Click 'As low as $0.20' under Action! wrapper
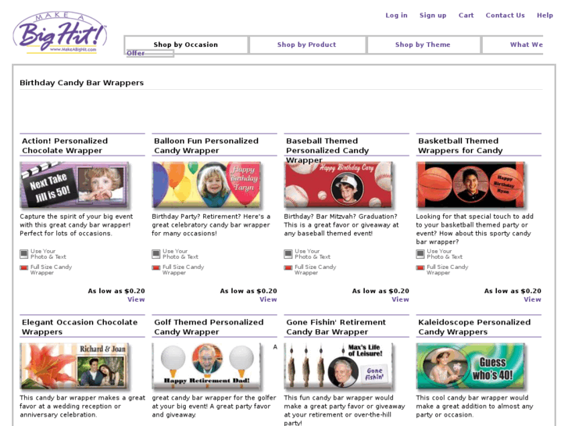 (116, 291)
